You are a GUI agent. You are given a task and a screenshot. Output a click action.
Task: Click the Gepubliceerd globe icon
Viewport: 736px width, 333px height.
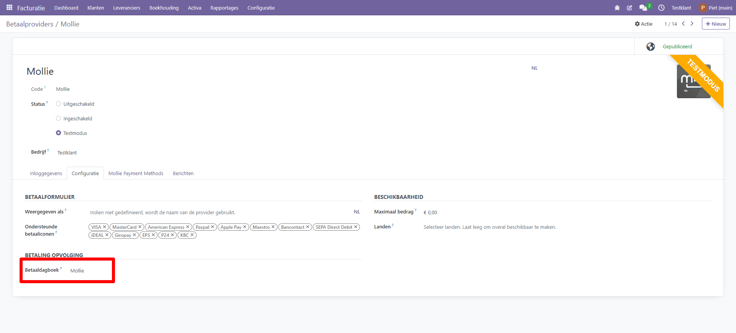tap(651, 46)
